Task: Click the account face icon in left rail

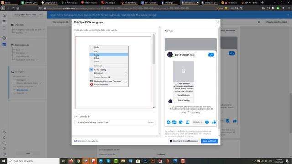Action: [4, 38]
